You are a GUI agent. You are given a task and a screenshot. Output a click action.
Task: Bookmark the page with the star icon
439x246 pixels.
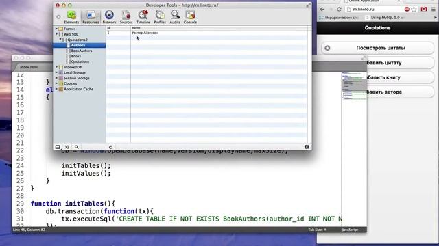pyautogui.click(x=414, y=9)
